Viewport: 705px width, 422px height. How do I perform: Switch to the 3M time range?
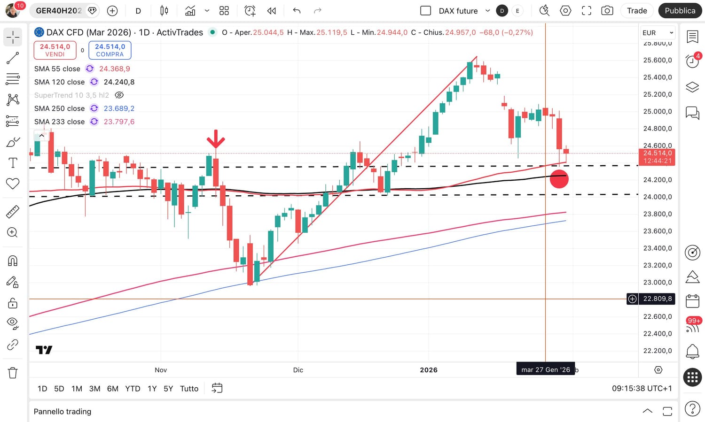pyautogui.click(x=94, y=389)
